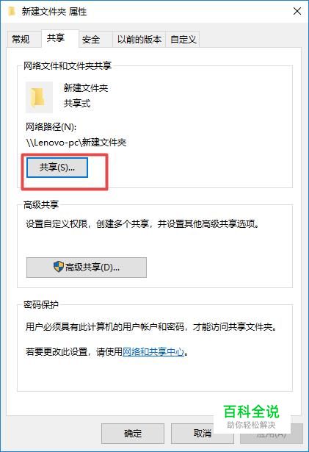Switch to the 常规 tab

click(21, 39)
